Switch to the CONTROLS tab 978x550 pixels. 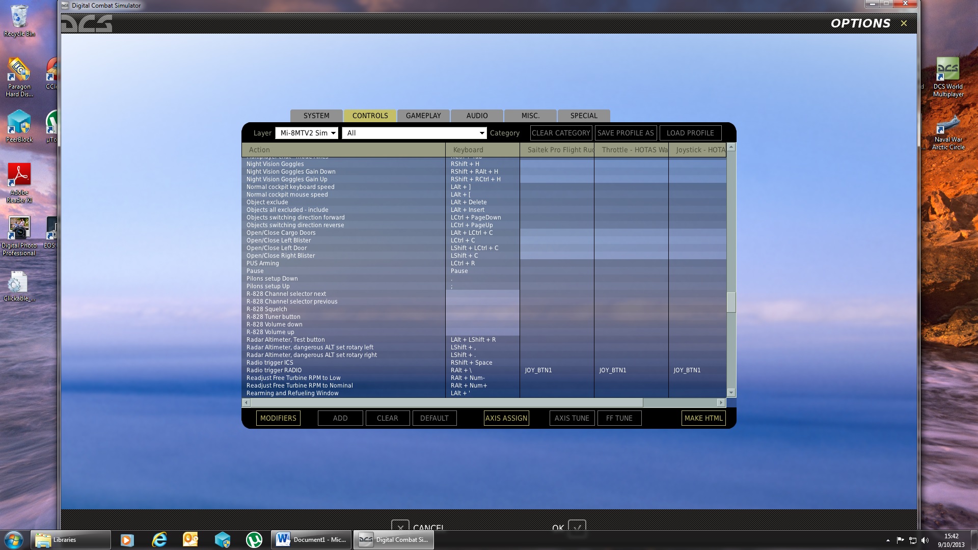[x=370, y=116]
